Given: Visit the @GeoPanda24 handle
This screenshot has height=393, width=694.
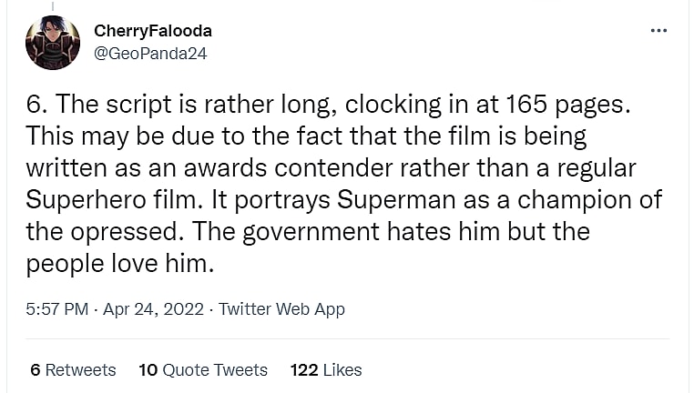Looking at the screenshot, I should [x=150, y=53].
